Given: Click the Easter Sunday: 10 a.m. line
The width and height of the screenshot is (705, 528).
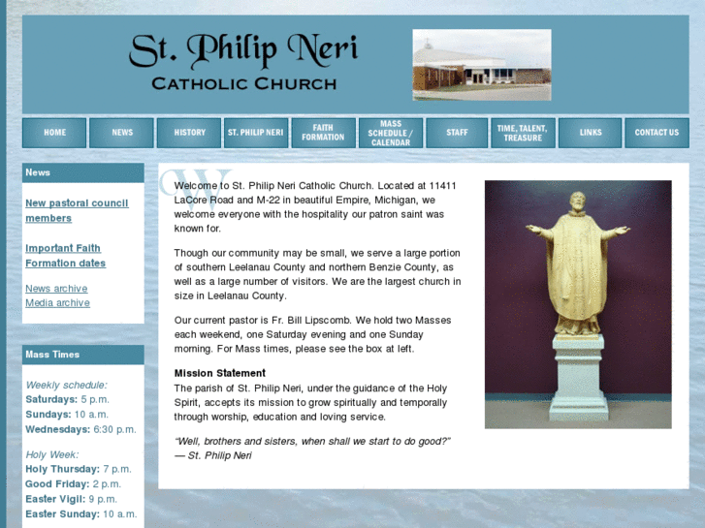Looking at the screenshot, I should (80, 513).
